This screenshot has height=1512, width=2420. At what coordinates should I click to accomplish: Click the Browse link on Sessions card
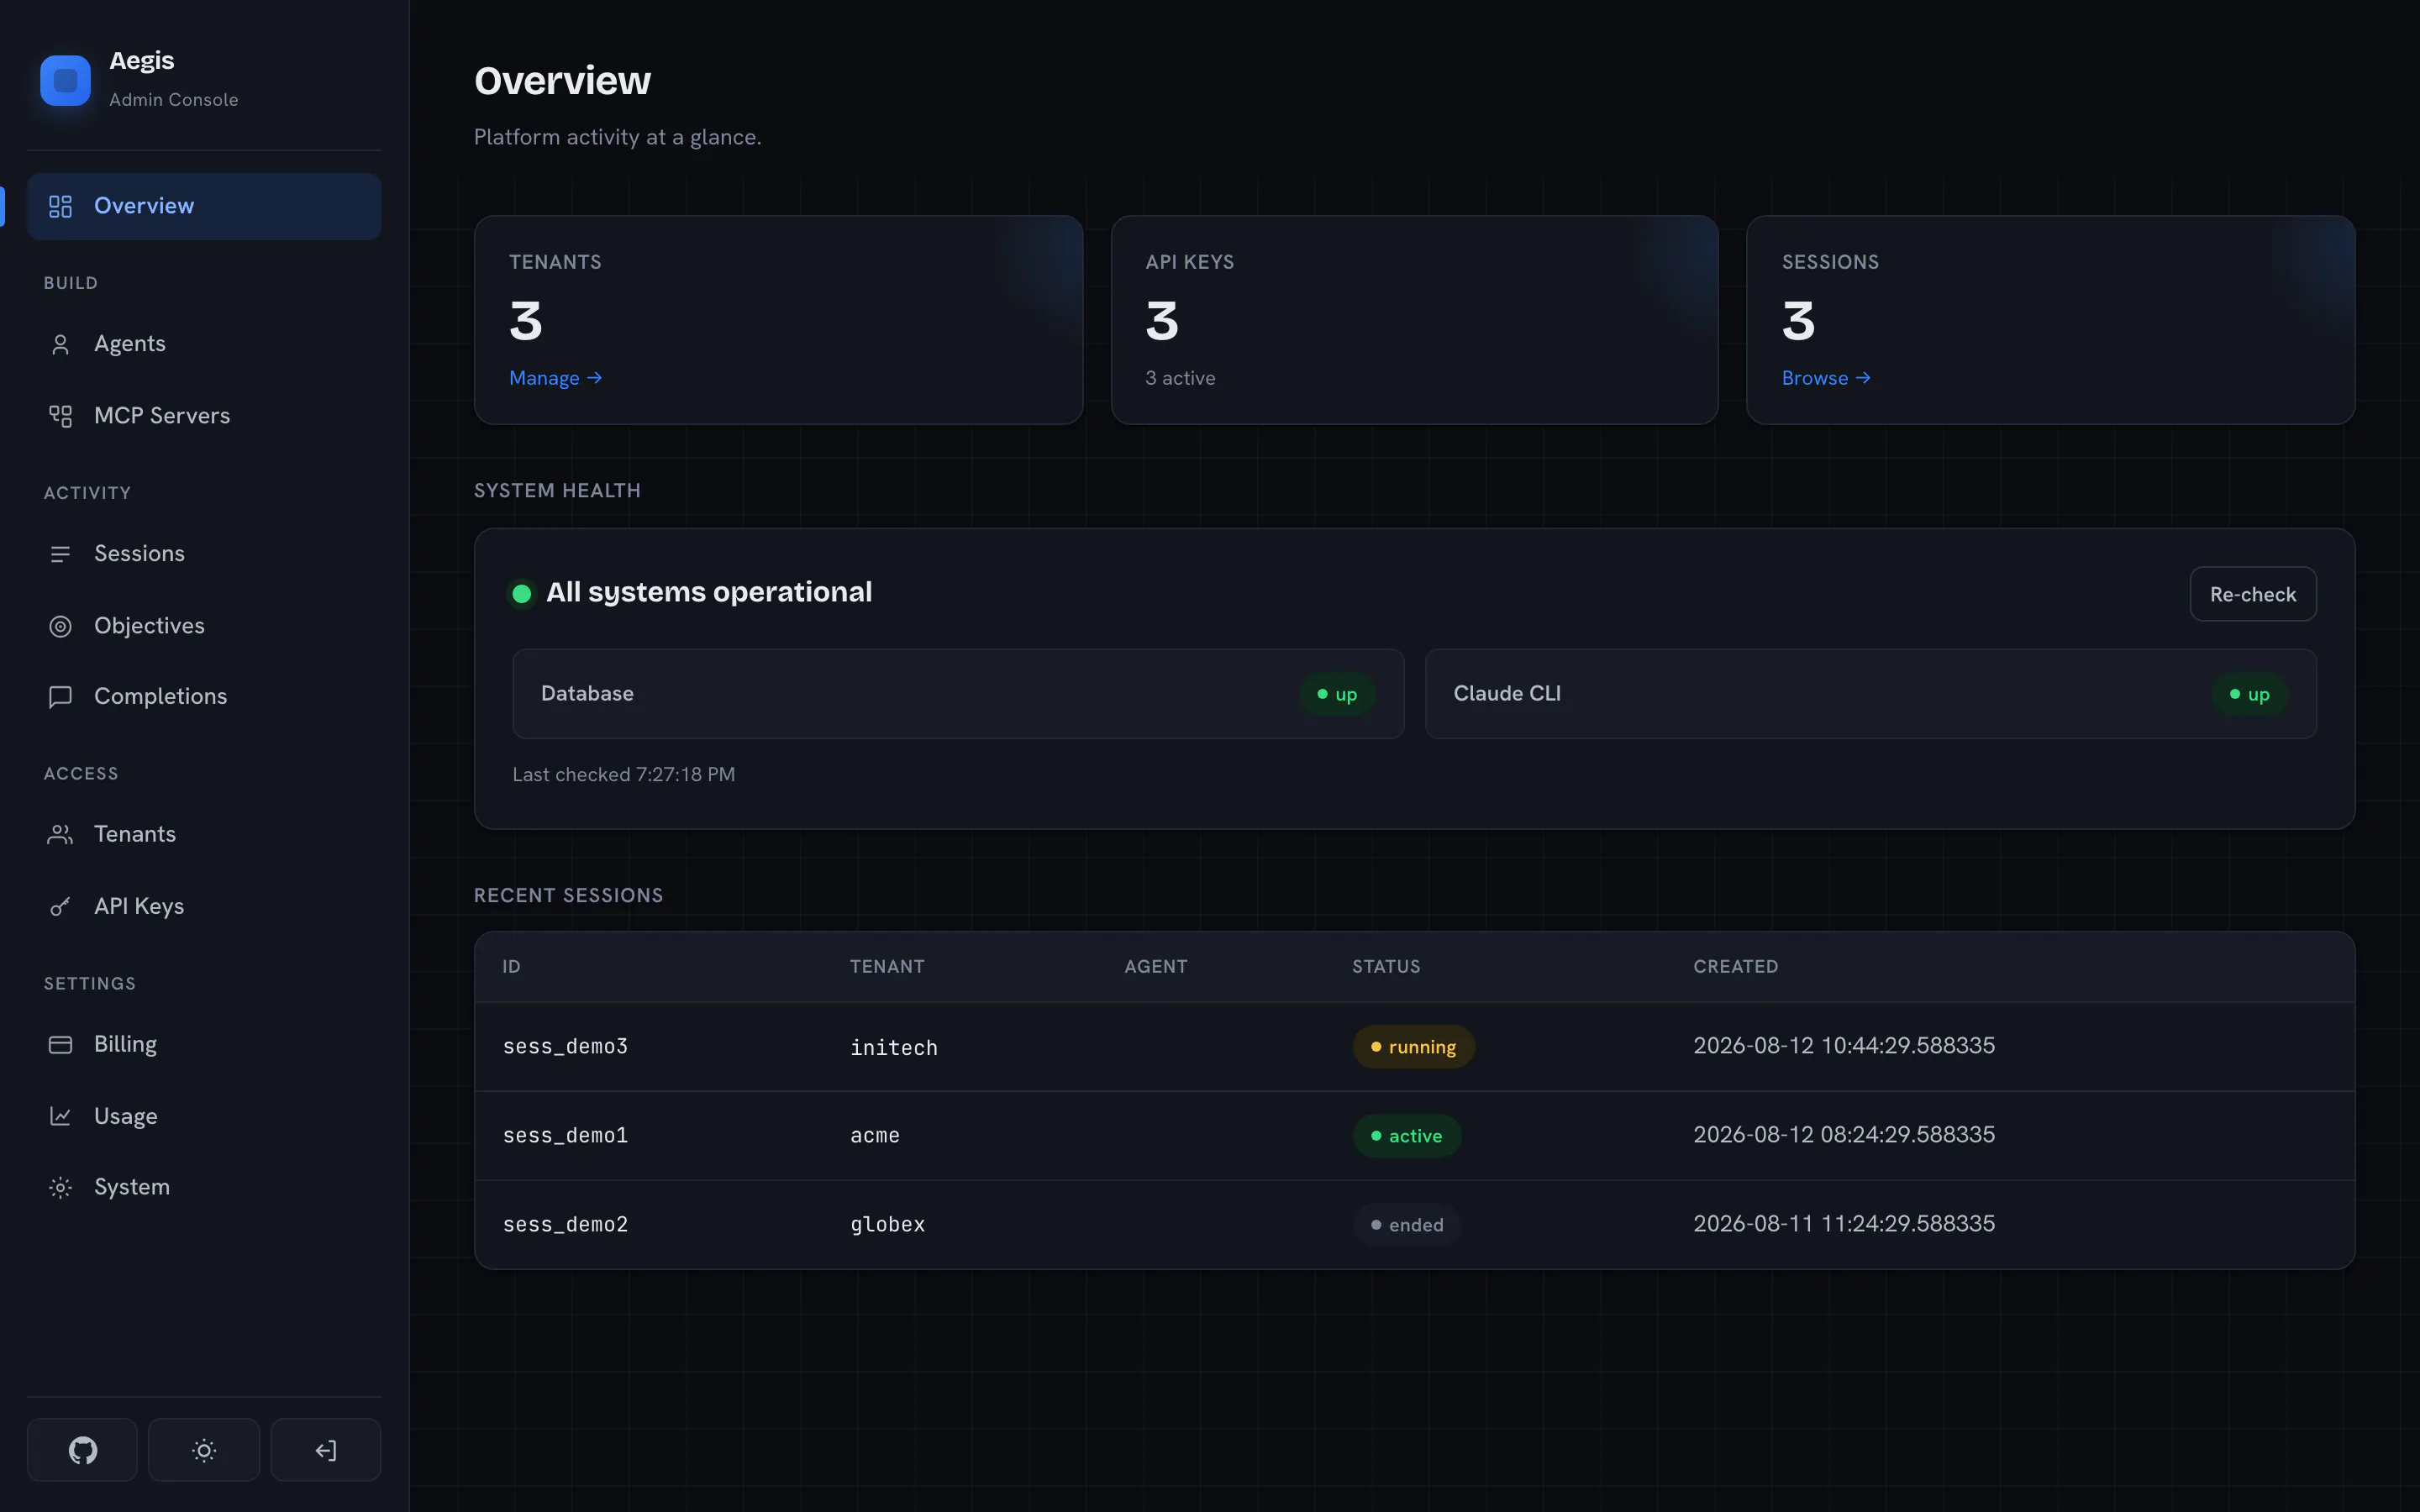click(1826, 378)
